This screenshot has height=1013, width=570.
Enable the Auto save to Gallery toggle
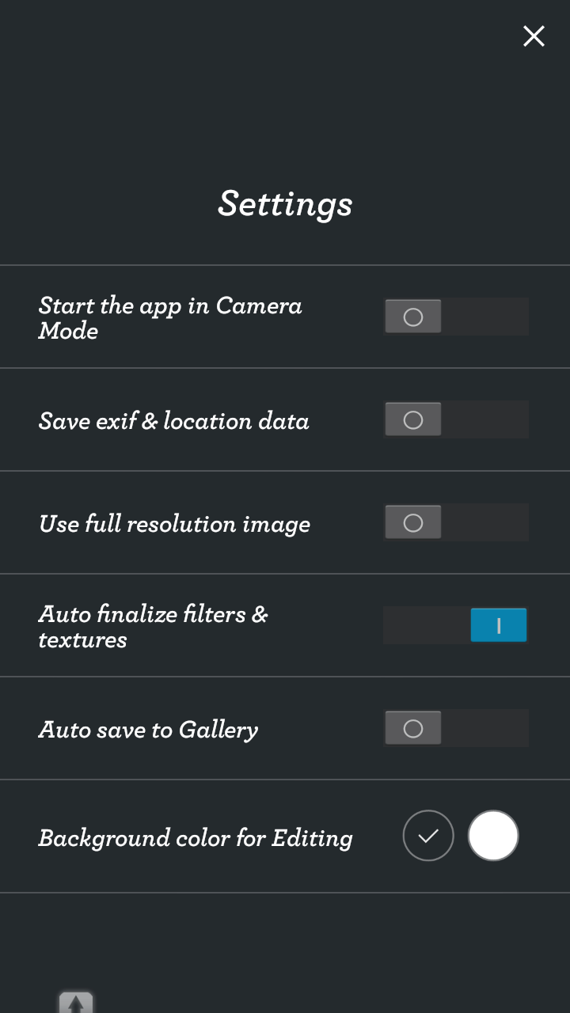click(456, 728)
